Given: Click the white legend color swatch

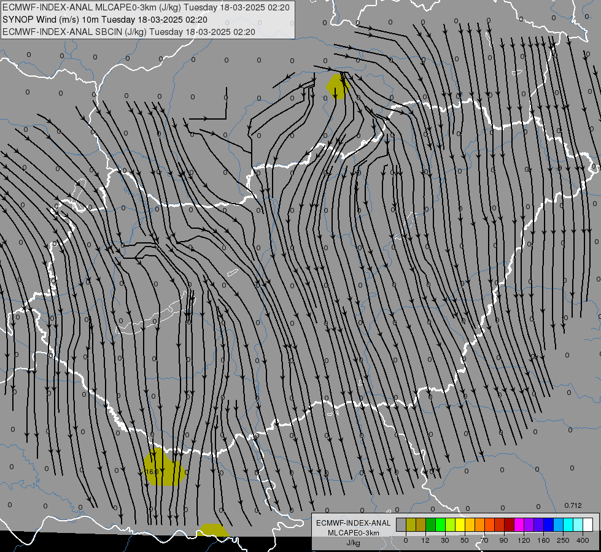Looking at the screenshot, I should pos(588,524).
